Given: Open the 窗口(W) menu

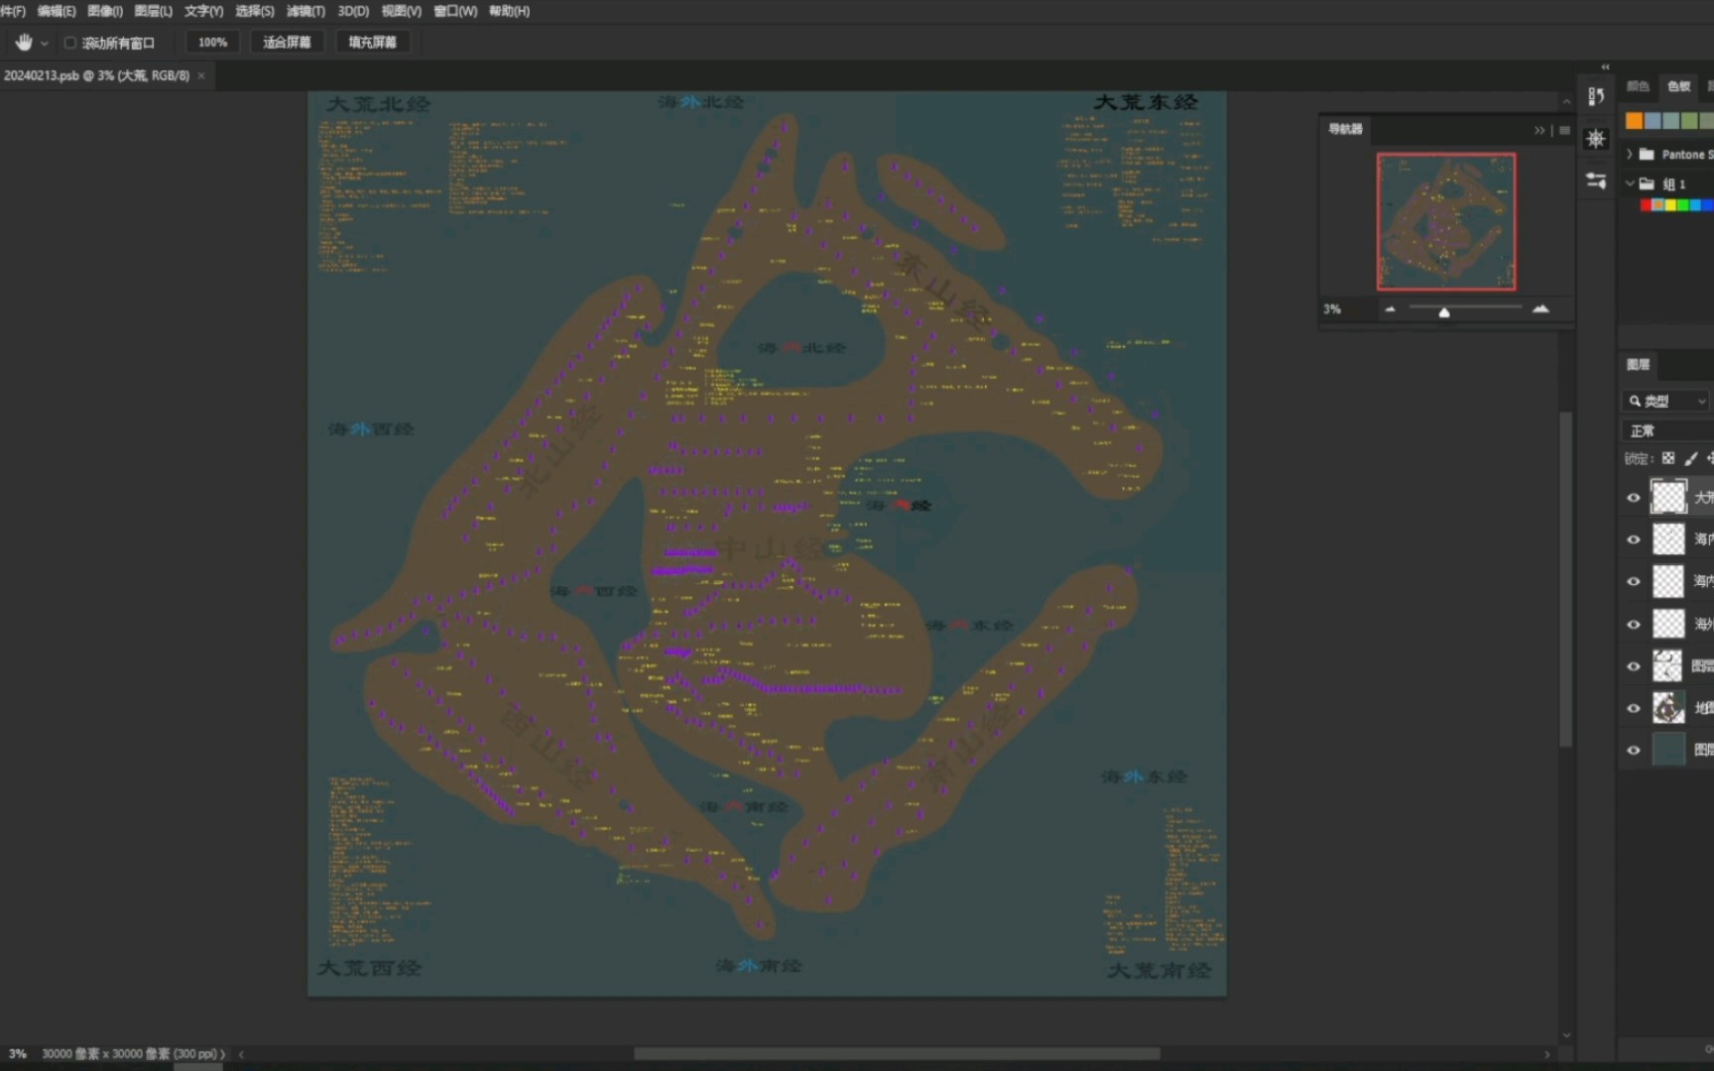Looking at the screenshot, I should 455,11.
